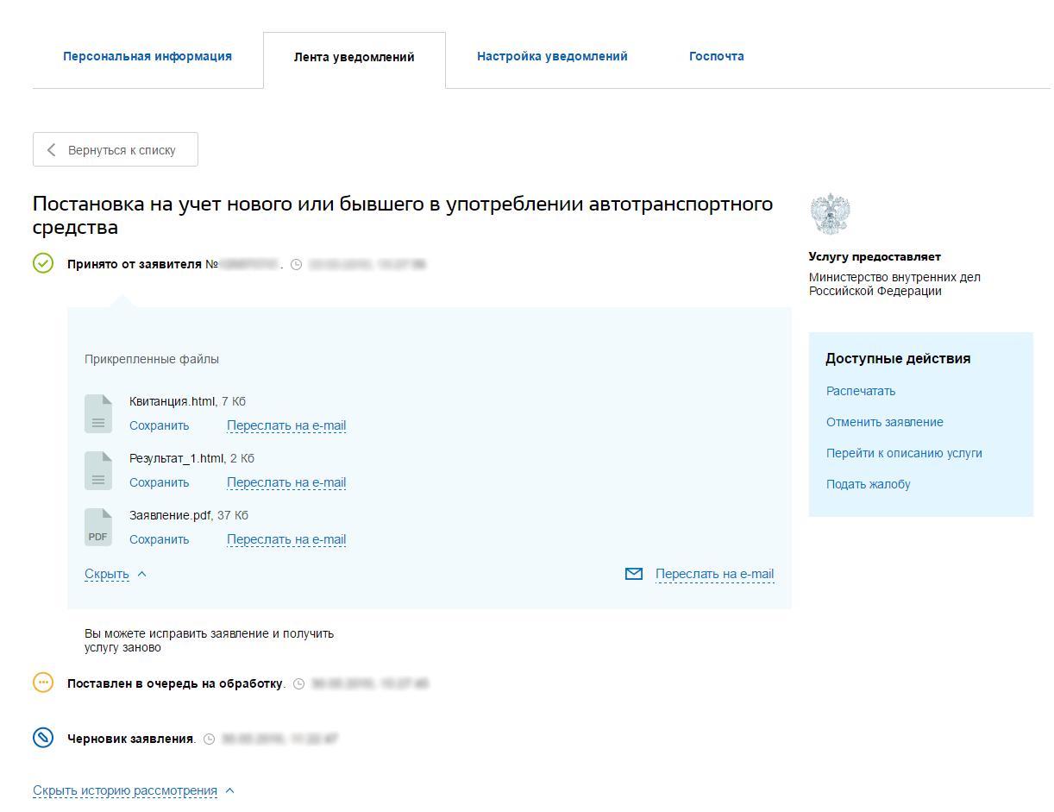Click the Ministry coat of arms emblem
1054x812 pixels.
[831, 214]
